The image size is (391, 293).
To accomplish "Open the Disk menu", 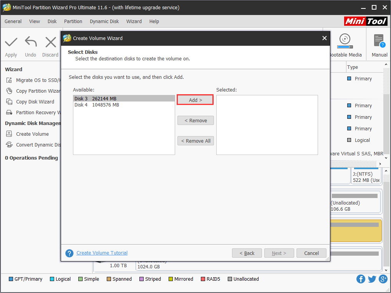I will [52, 21].
